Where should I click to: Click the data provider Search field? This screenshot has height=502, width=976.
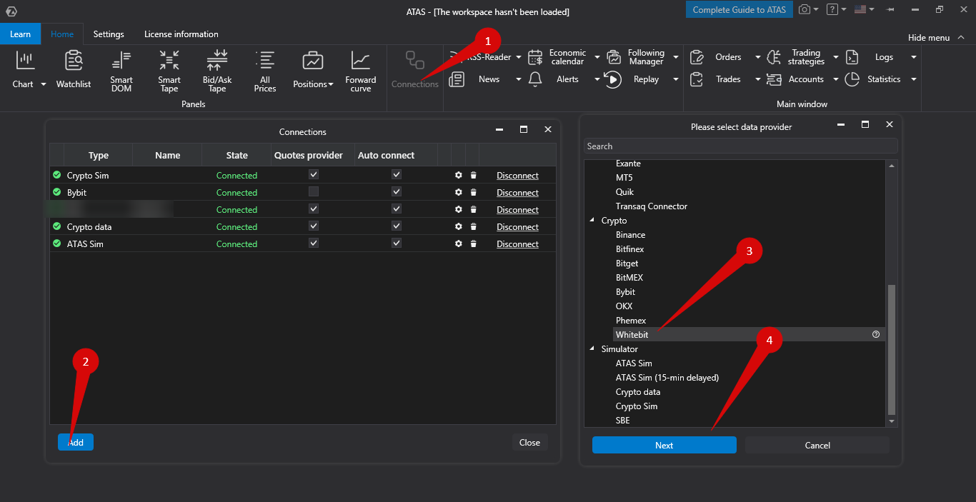pos(741,146)
